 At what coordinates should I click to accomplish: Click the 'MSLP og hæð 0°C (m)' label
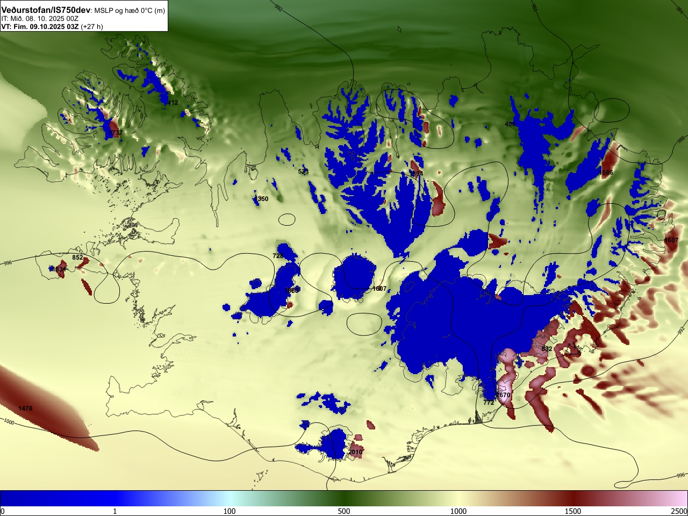click(130, 11)
